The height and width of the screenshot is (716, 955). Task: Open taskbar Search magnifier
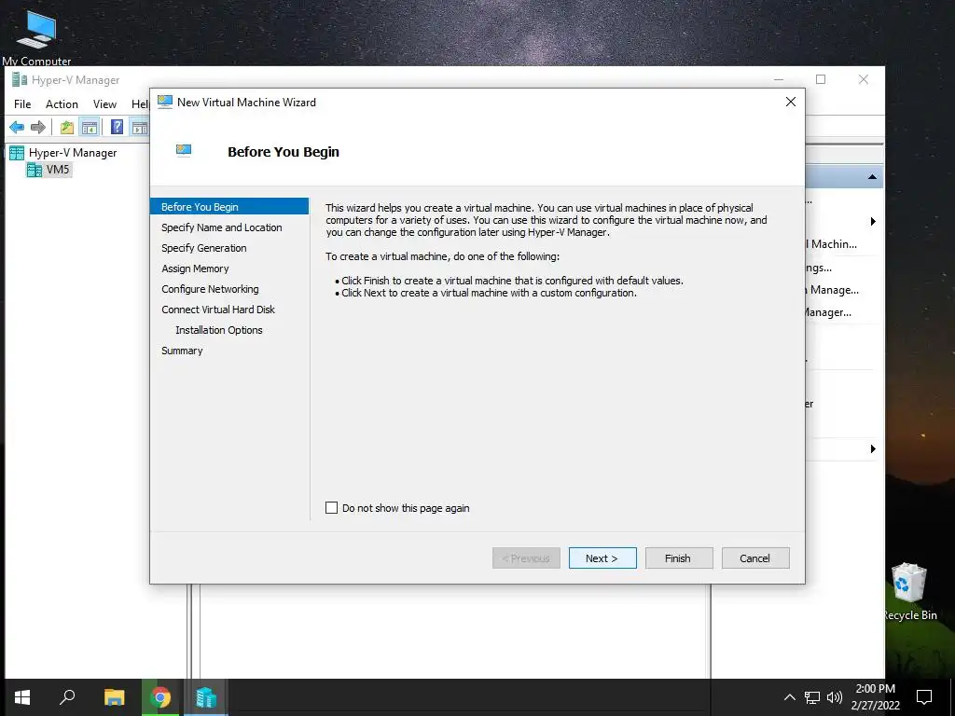[67, 696]
